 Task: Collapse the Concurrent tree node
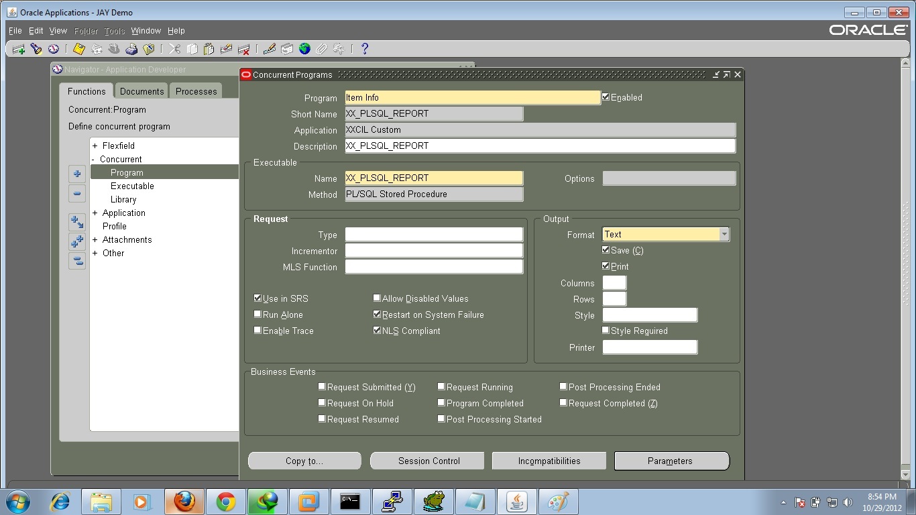click(x=93, y=160)
